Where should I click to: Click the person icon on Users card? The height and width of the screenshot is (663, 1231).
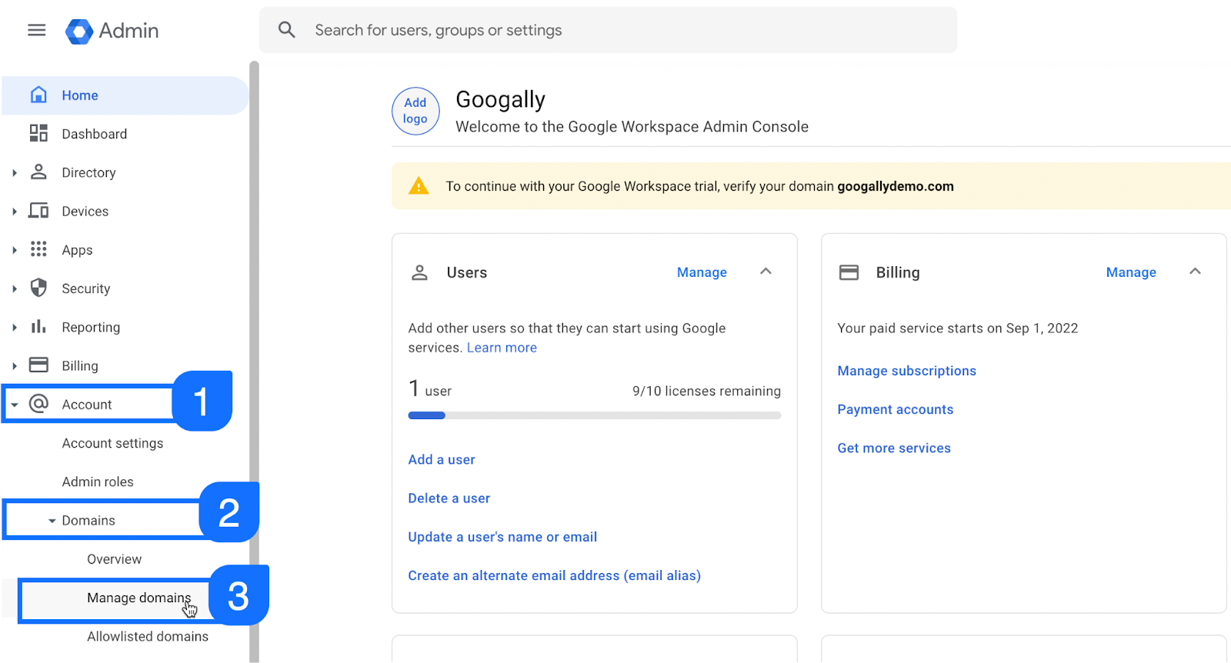click(419, 272)
